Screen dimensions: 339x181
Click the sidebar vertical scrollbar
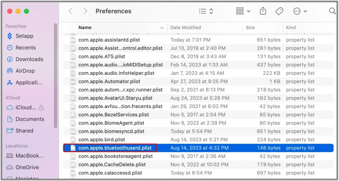click(56, 76)
